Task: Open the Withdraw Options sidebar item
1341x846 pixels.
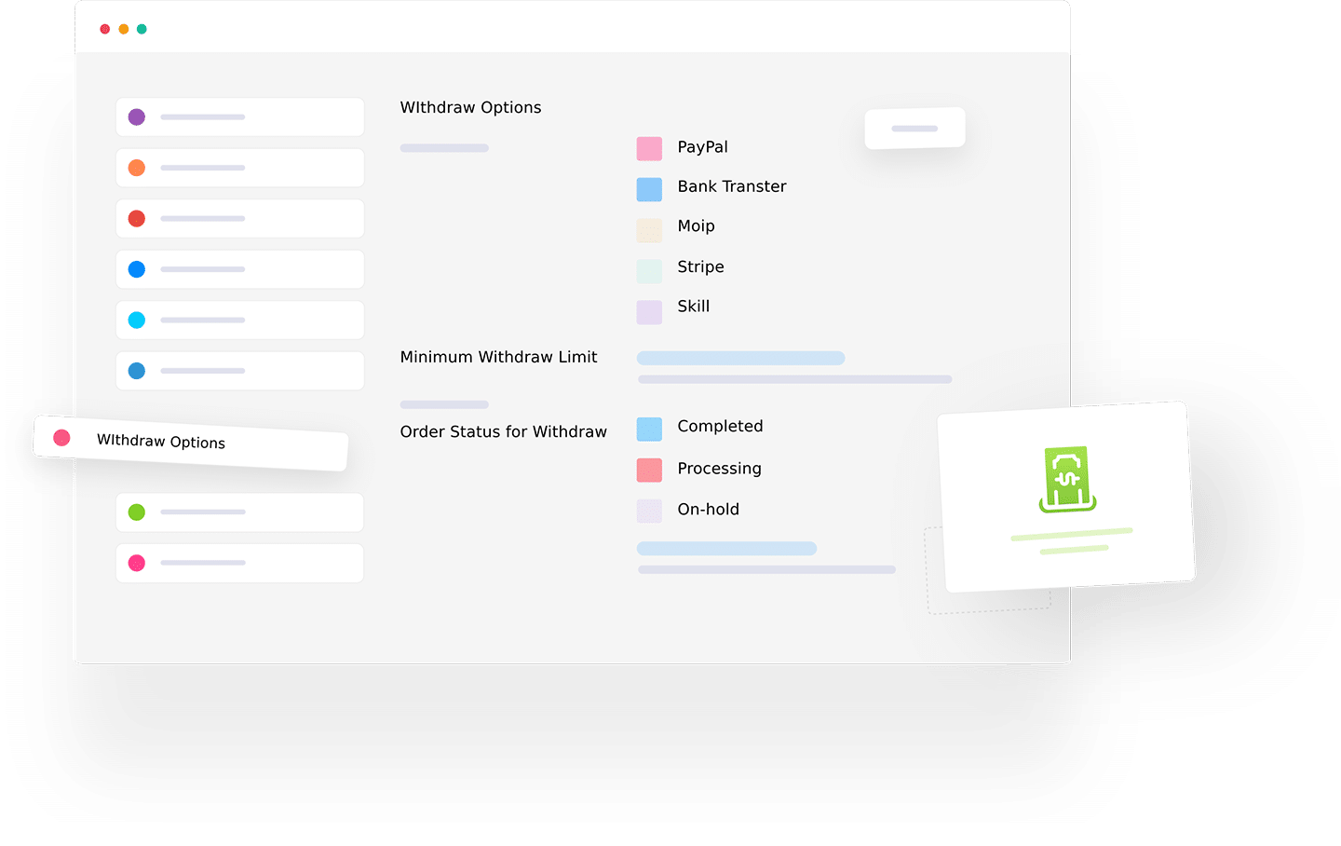Action: 191,443
